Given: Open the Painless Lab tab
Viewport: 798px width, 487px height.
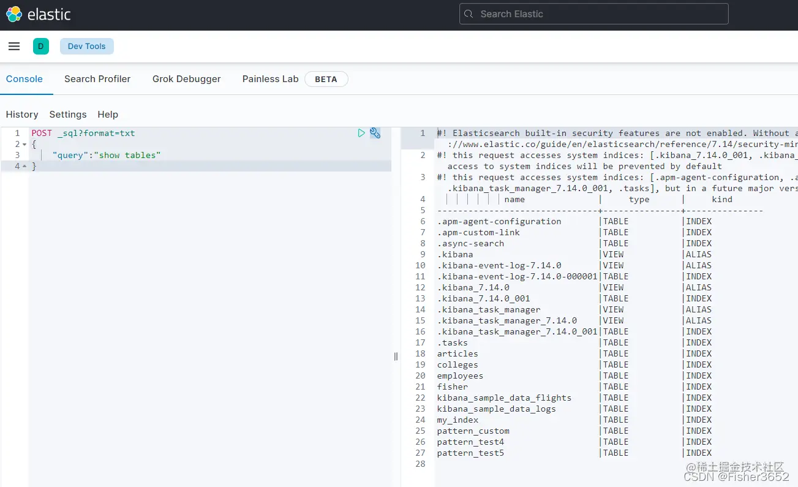Looking at the screenshot, I should tap(270, 79).
